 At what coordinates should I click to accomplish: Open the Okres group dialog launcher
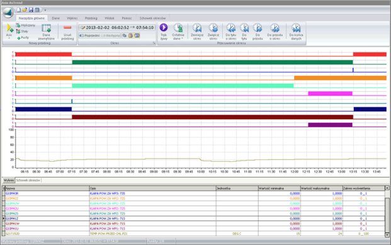(154, 43)
